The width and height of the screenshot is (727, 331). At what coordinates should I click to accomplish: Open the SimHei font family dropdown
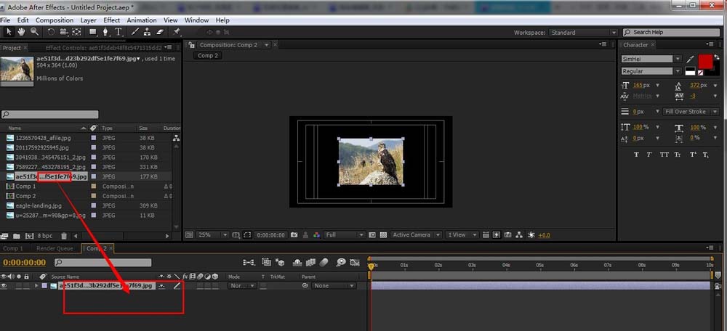tap(678, 59)
